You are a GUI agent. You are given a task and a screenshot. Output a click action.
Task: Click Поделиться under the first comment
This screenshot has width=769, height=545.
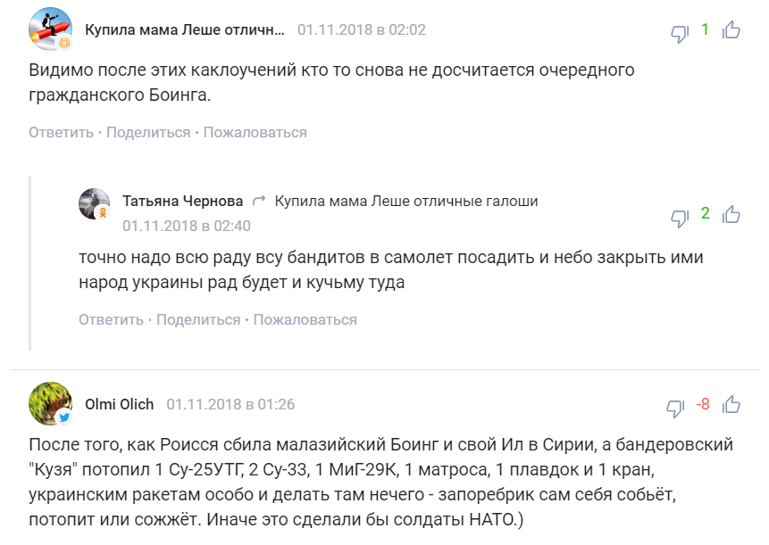148,132
